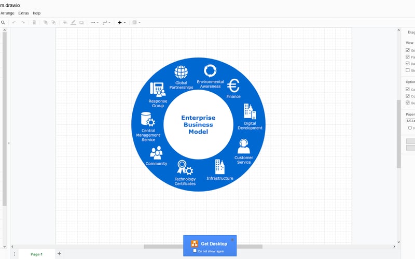Screen dimensions: 415x259
Task: Click the canvas vertical scrollbar thumb
Action: pyautogui.click(x=398, y=134)
